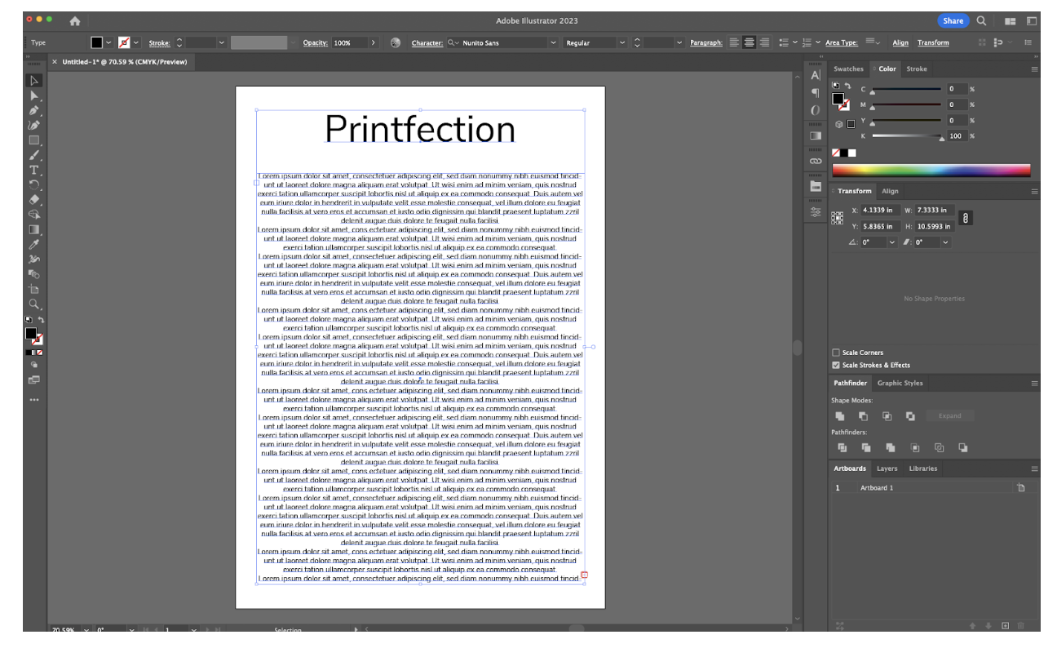Click the New Artboard icon in Artboards panel
This screenshot has width=1057, height=648.
tap(1006, 626)
